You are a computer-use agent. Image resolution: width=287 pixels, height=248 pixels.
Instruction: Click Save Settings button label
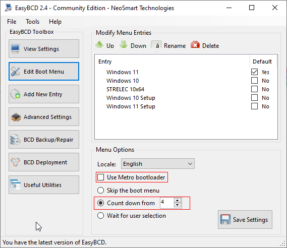250,220
